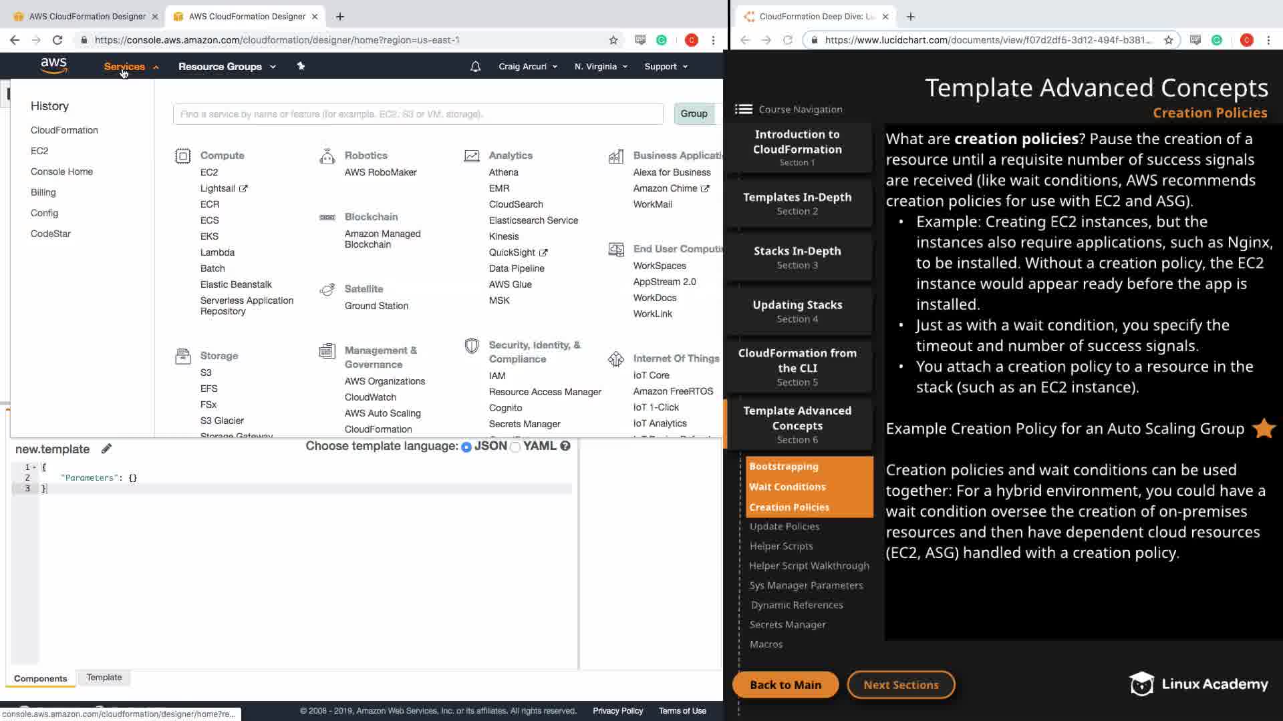
Task: Open Course Navigation hamburger icon
Action: (x=743, y=109)
